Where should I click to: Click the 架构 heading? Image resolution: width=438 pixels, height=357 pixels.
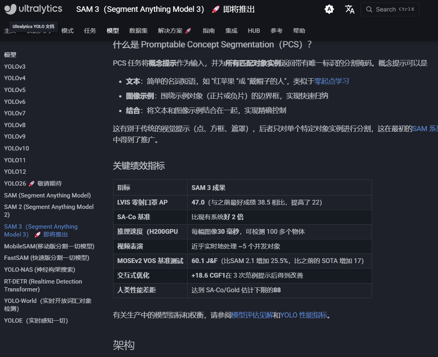[124, 345]
